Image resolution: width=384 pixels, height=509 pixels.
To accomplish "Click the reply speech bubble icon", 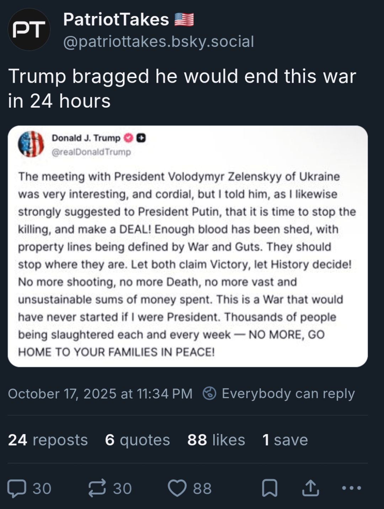I will click(17, 488).
